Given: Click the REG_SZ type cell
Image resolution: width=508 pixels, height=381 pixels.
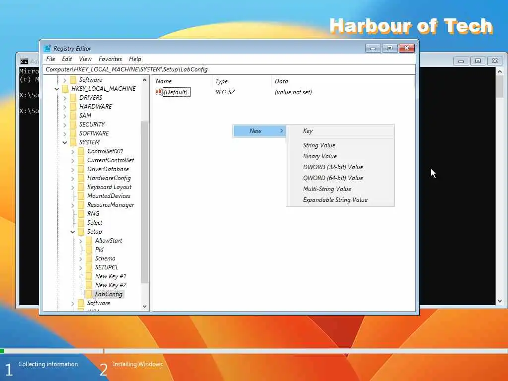Looking at the screenshot, I should click(x=225, y=92).
